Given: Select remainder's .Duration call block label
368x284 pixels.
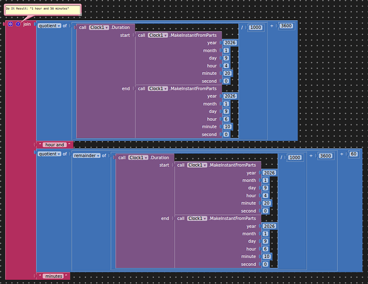Looking at the screenshot, I should pyautogui.click(x=159, y=157).
